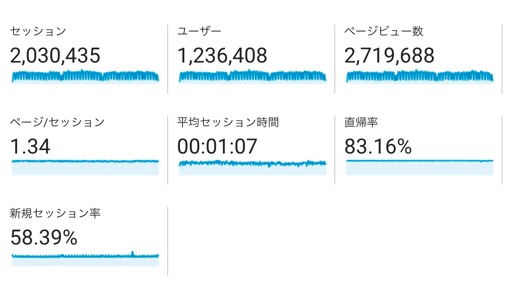
Task: Select the 2,719,688 pageviews value
Action: pyautogui.click(x=390, y=56)
